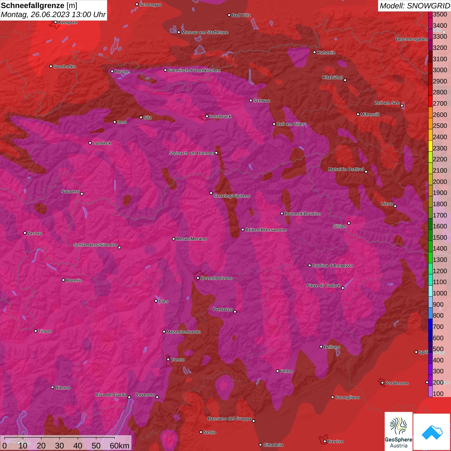Select the 100 legend value
This screenshot has height=451, width=451.
pos(438,394)
